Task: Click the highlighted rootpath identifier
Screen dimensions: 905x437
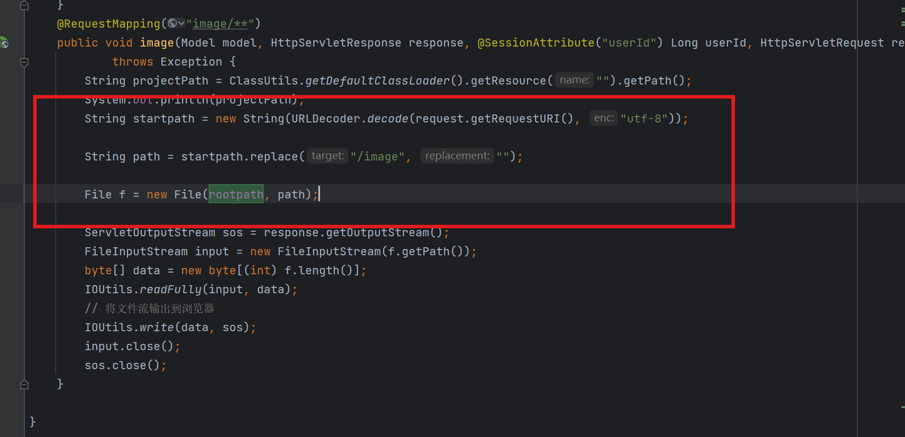Action: 236,194
